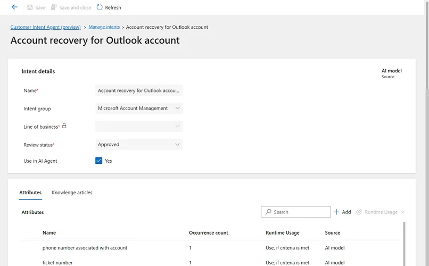The image size is (429, 266).
Task: Click the Refresh circular arrow icon
Action: (x=100, y=7)
